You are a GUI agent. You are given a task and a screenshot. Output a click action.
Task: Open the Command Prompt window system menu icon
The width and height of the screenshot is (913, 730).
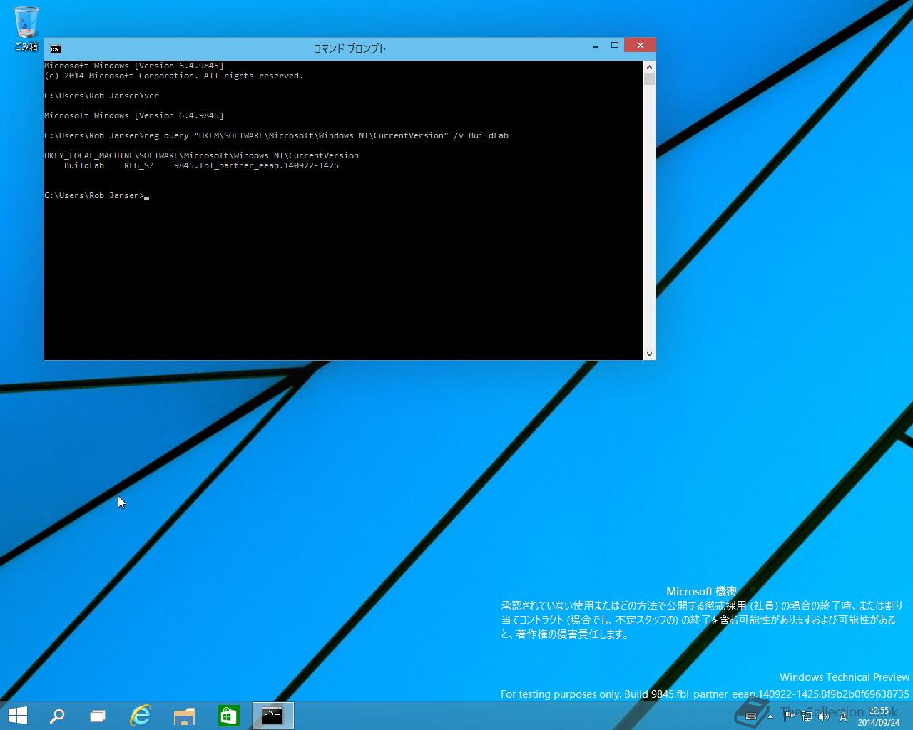click(56, 48)
